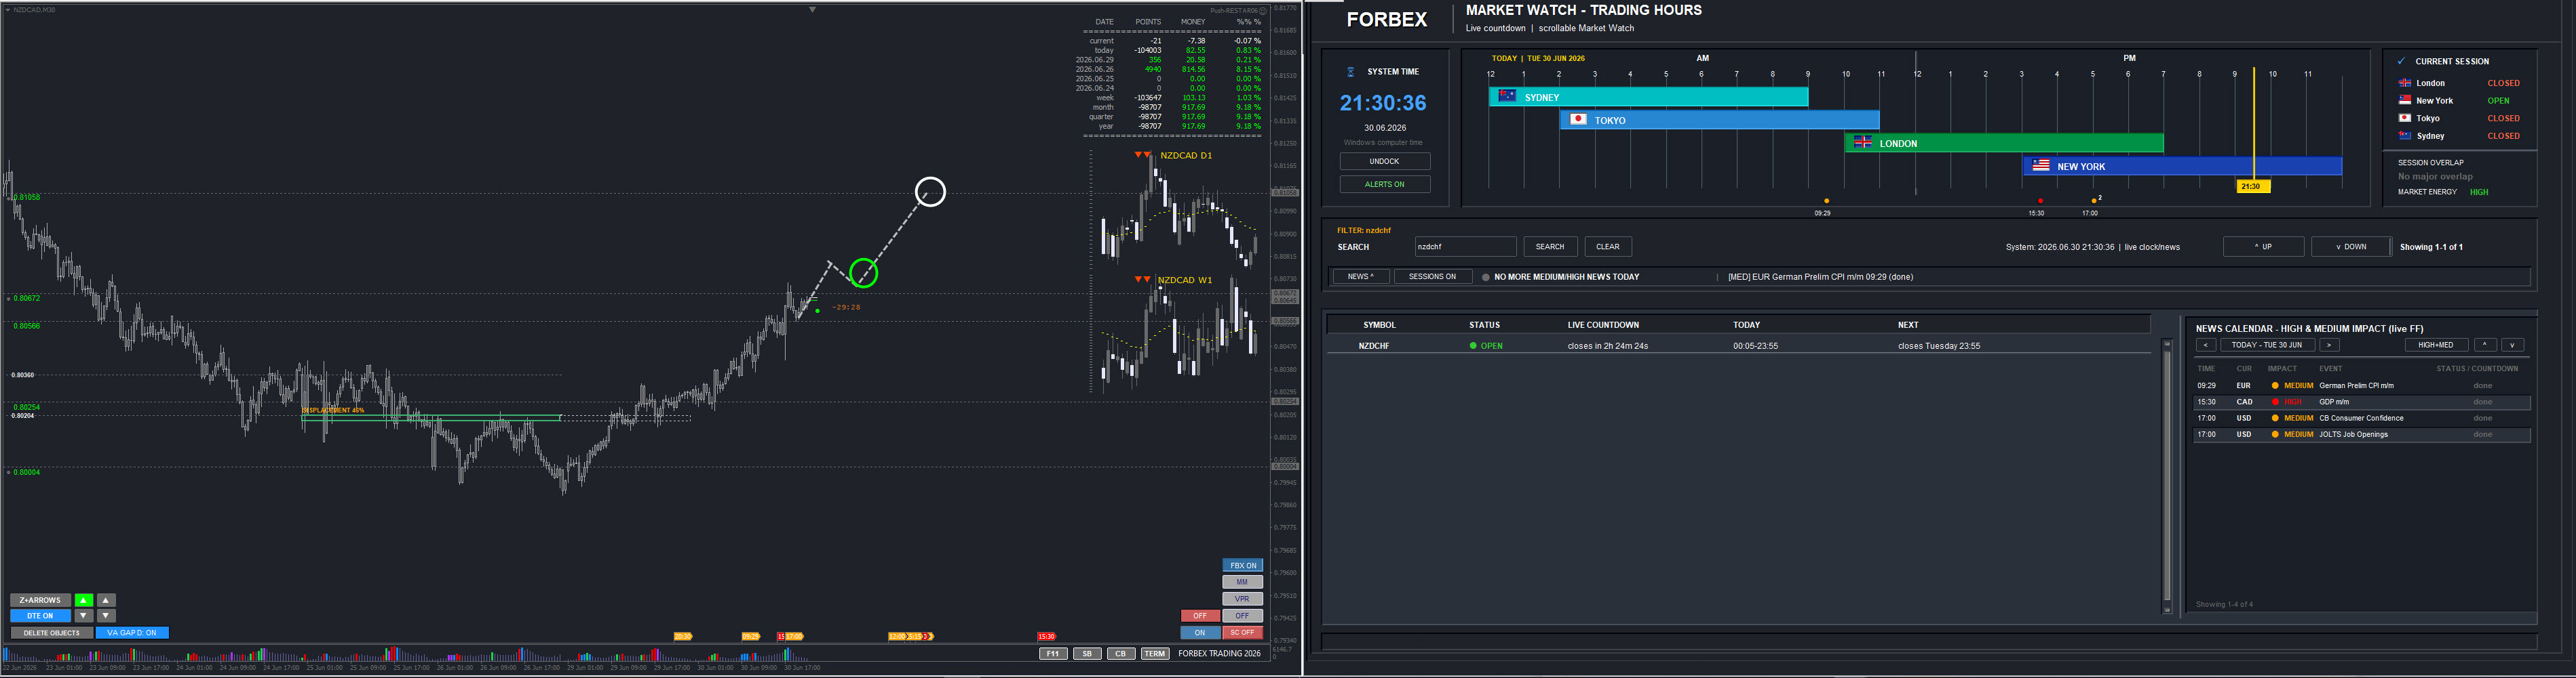Click the green up-arrow button beside Z+ARROWS

tap(84, 600)
